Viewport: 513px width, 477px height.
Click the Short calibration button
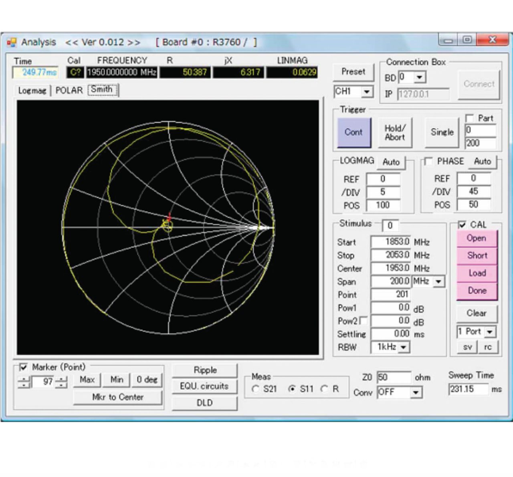point(477,256)
